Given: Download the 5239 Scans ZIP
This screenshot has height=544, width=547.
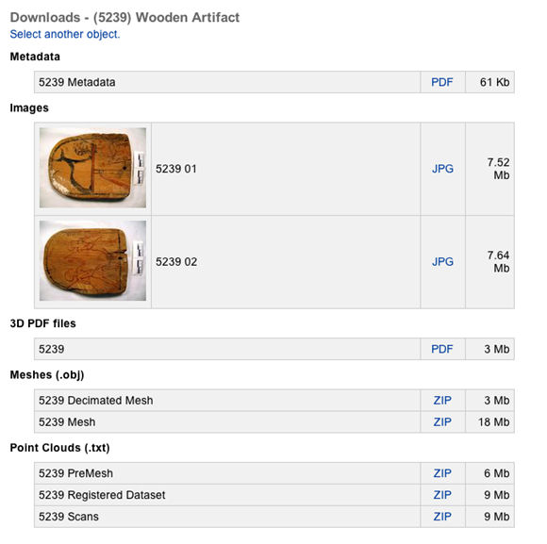Looking at the screenshot, I should (x=442, y=517).
